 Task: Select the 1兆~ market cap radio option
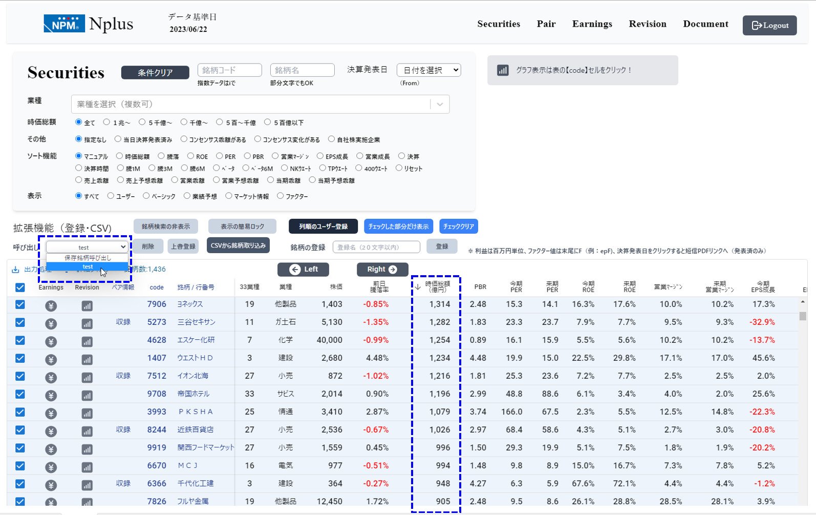coord(107,122)
